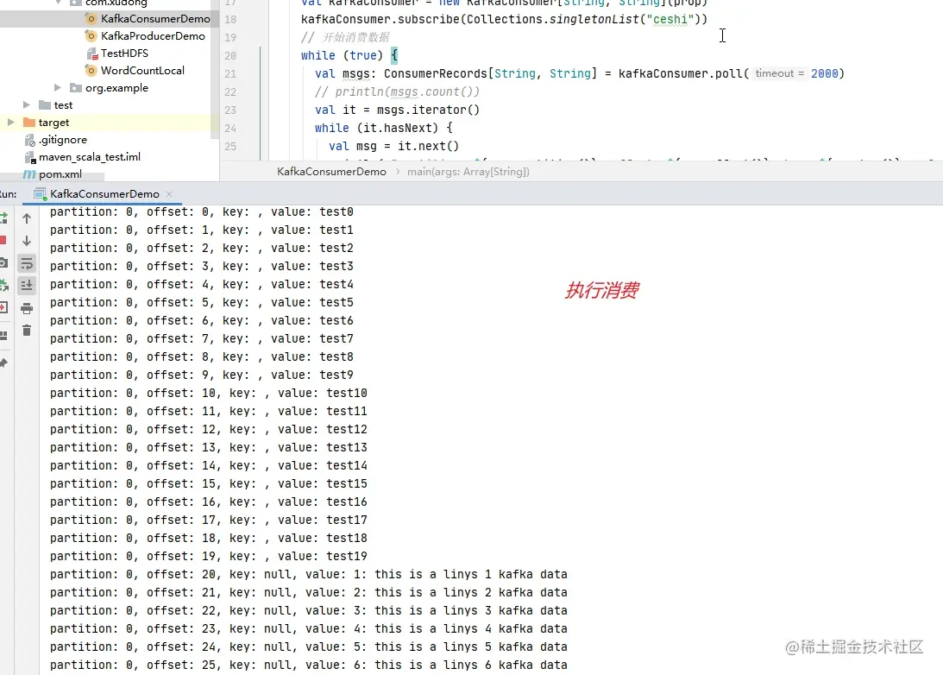Click the target folder icon
The image size is (943, 675).
28,122
